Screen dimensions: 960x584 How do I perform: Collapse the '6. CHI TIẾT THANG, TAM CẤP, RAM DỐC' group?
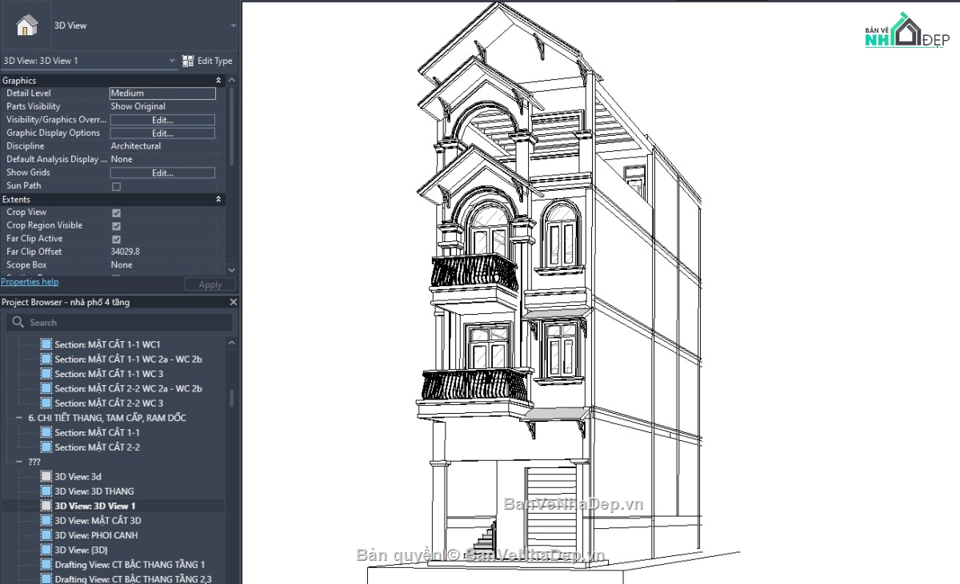tap(19, 418)
